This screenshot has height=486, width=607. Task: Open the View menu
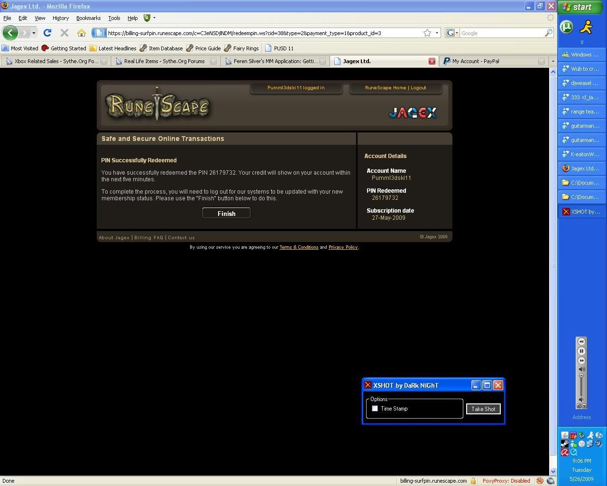pos(40,18)
